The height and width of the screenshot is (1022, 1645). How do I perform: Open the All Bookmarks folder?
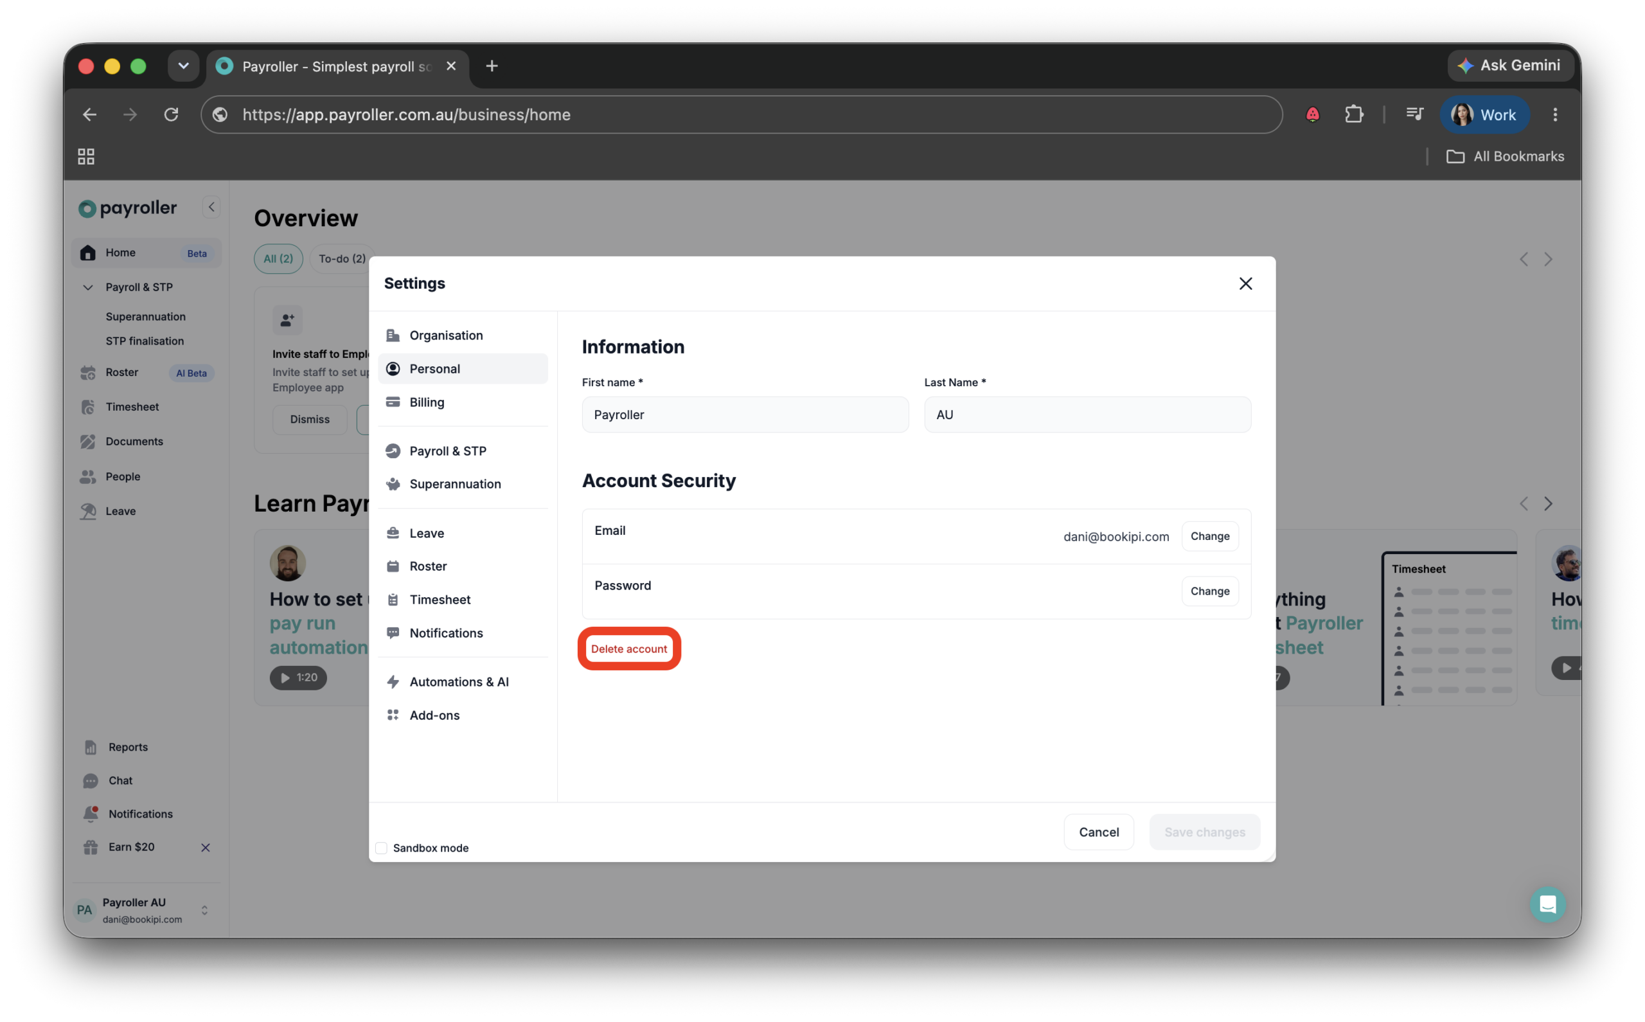(x=1505, y=157)
